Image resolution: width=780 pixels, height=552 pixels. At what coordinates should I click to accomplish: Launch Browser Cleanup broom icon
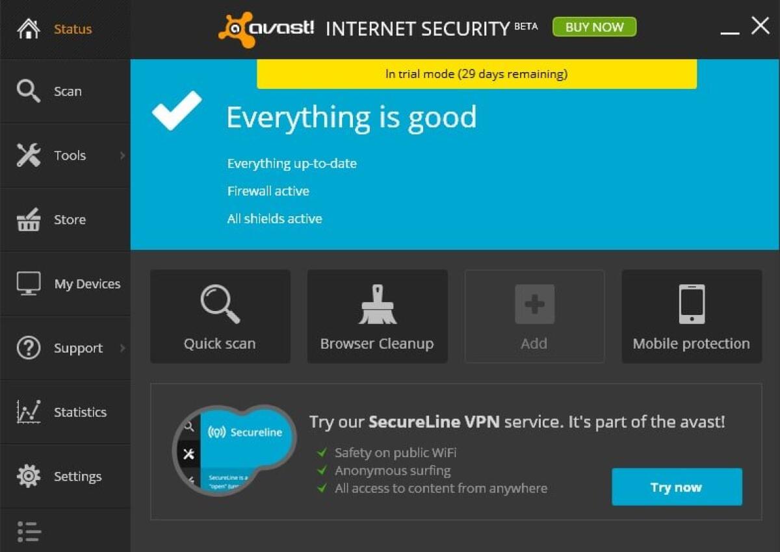pyautogui.click(x=377, y=304)
